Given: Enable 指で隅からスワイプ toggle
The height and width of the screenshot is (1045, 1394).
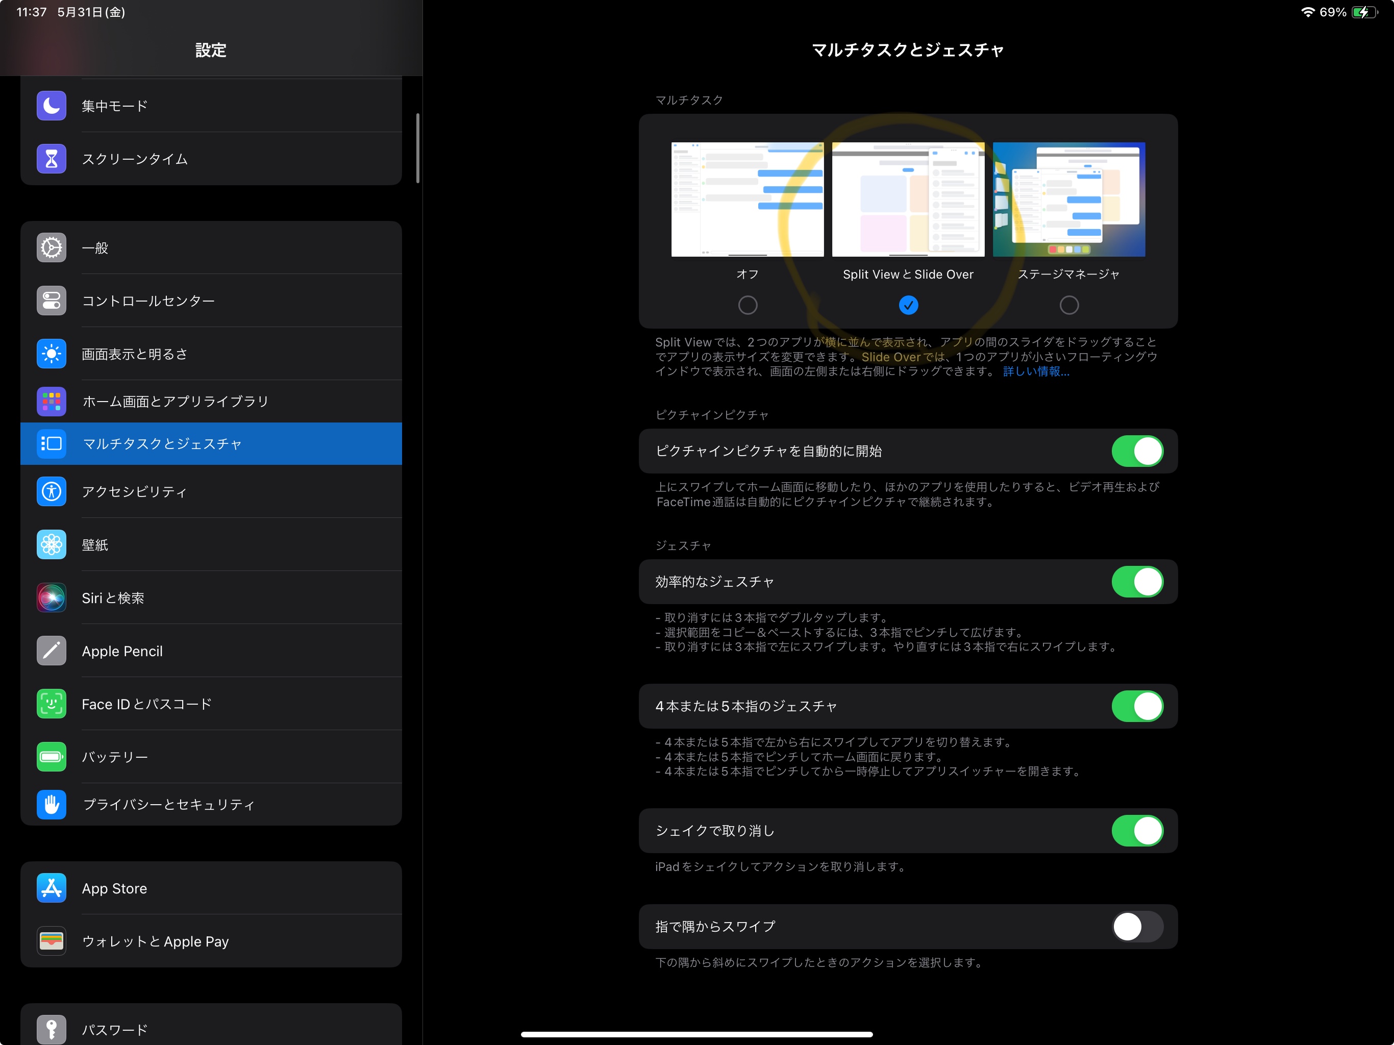Looking at the screenshot, I should 1136,927.
